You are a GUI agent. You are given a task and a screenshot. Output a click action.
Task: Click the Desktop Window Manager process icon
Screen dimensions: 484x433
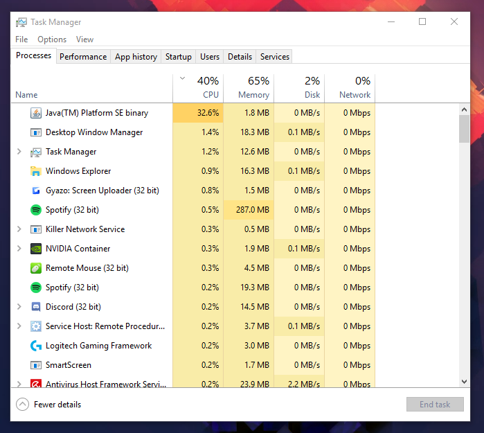36,132
